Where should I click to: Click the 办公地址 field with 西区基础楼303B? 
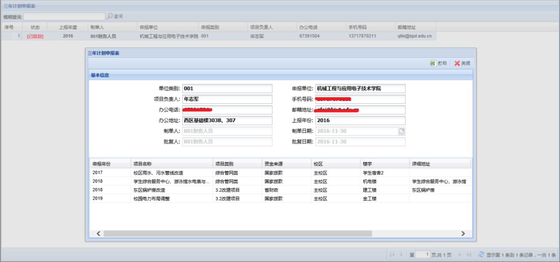click(227, 120)
